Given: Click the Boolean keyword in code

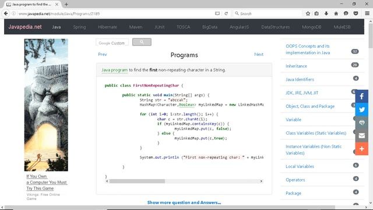Looking at the screenshot, I should 187,105.
